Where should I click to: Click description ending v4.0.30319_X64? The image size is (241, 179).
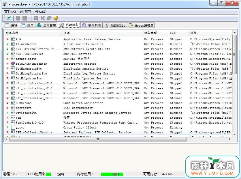[x=101, y=98]
